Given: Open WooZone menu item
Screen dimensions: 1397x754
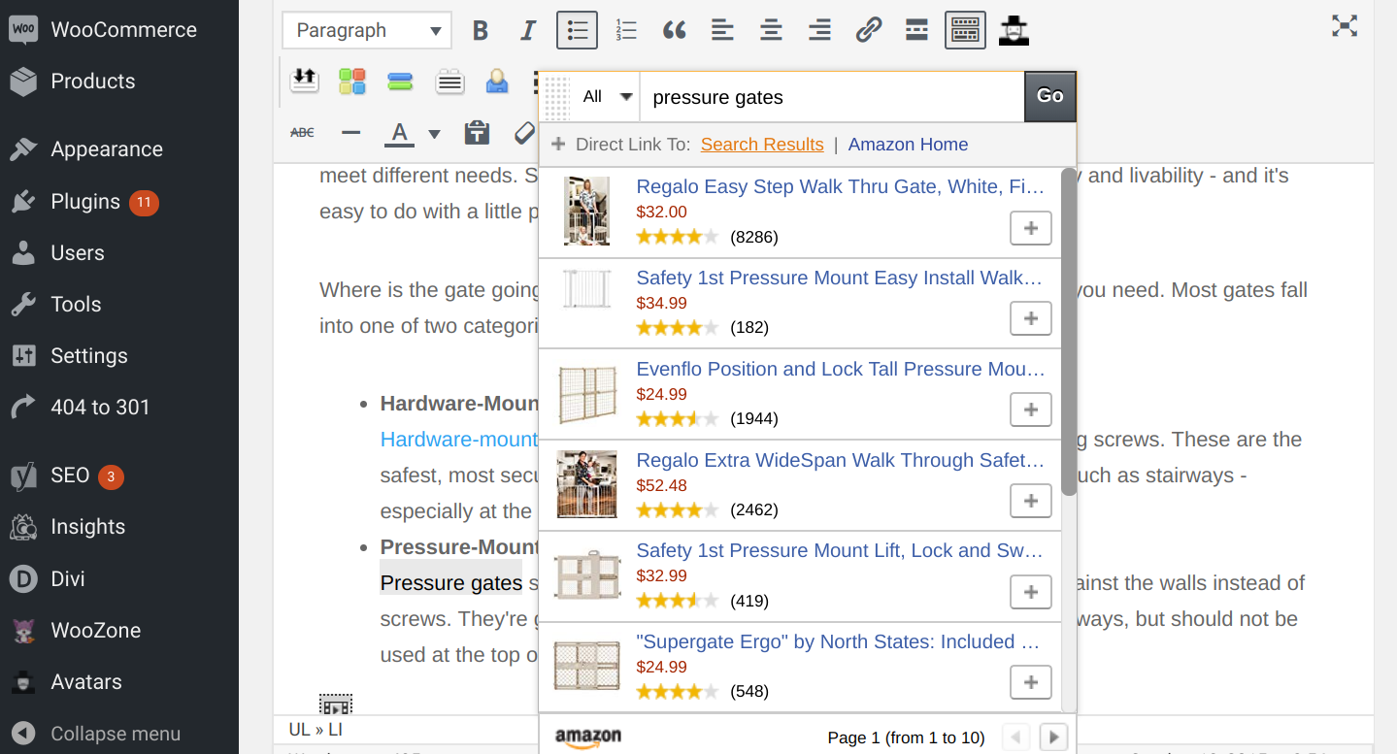Looking at the screenshot, I should tap(119, 631).
